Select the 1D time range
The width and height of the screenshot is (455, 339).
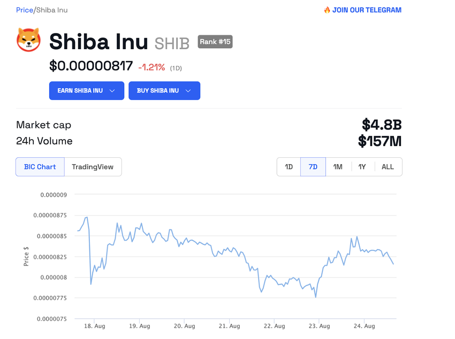(289, 167)
